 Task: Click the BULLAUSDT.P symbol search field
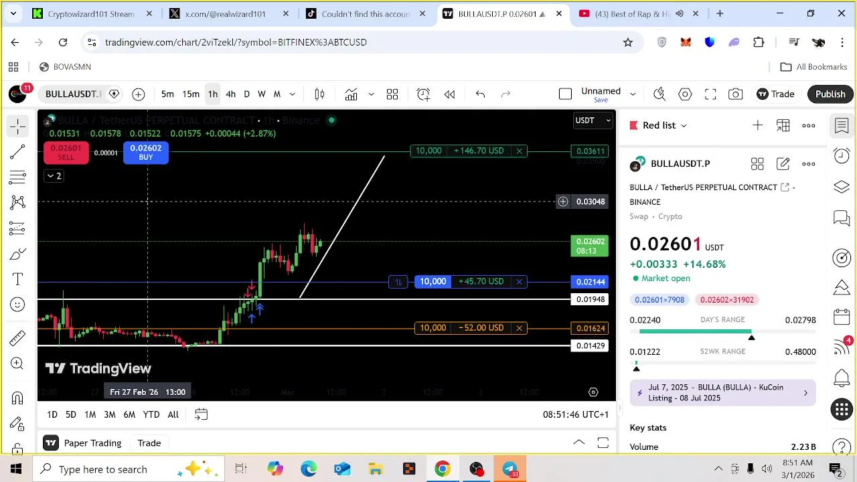click(x=73, y=94)
